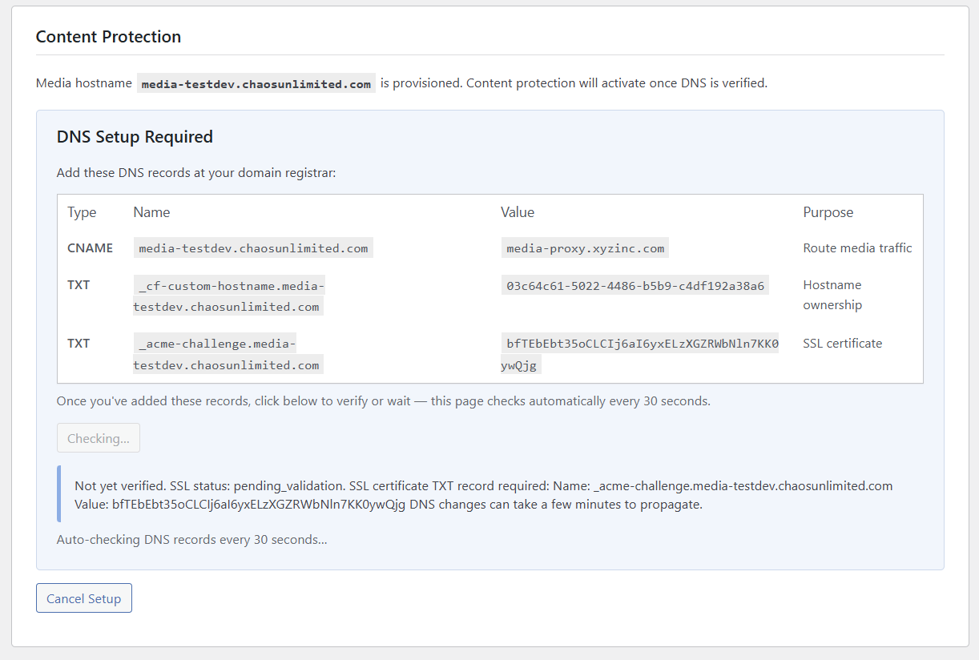Click the Content Protection heading

[108, 36]
